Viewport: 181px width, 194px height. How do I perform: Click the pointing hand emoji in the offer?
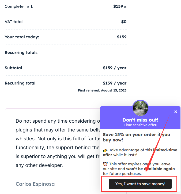[x=105, y=151]
